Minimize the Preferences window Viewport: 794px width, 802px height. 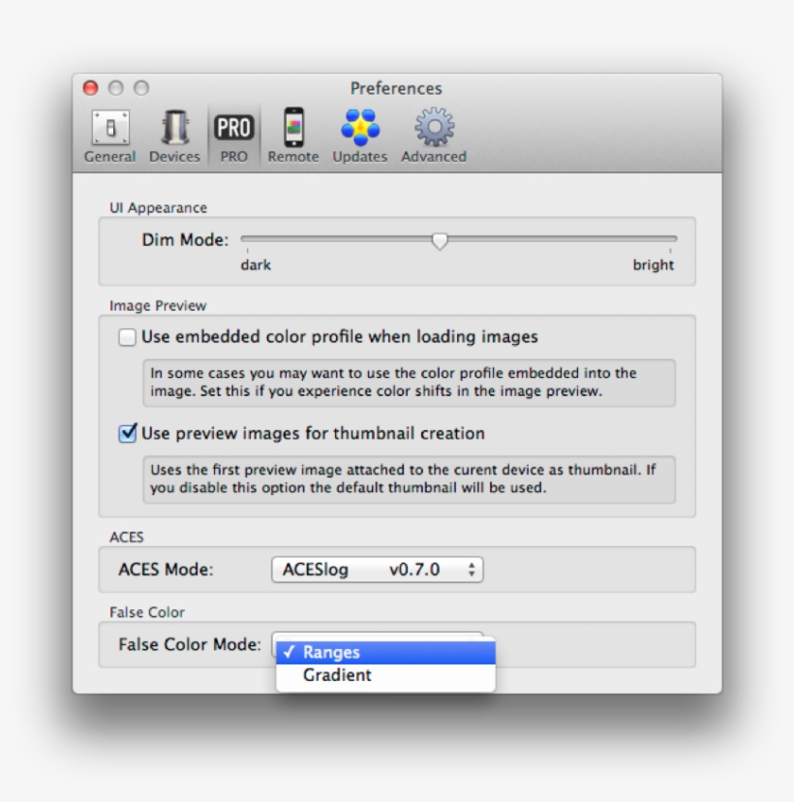click(116, 88)
